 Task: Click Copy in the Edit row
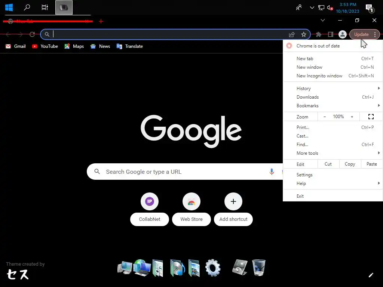[350, 164]
